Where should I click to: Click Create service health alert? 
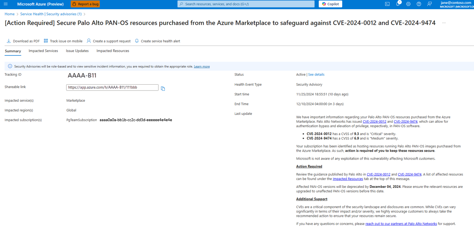(157, 41)
